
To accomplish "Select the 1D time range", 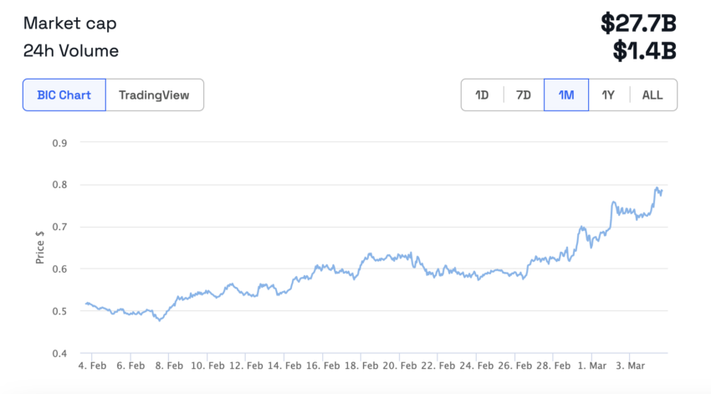I will tap(482, 95).
